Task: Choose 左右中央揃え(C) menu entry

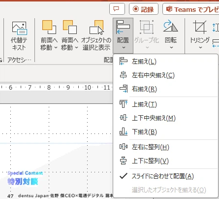Action: pyautogui.click(x=166, y=75)
